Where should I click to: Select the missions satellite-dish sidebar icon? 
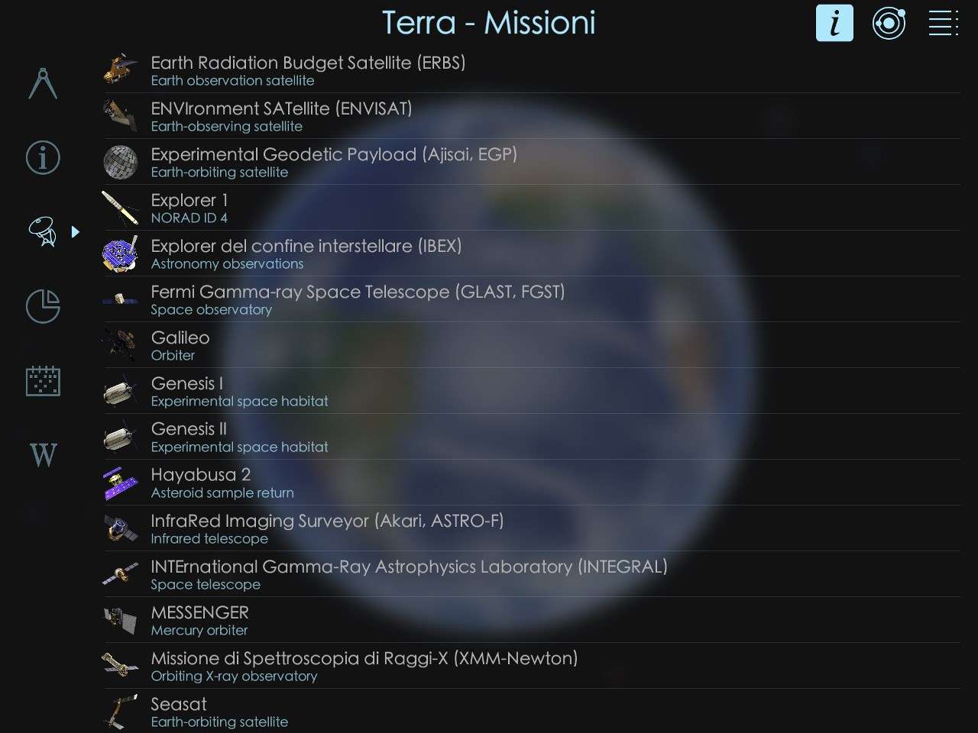click(43, 231)
